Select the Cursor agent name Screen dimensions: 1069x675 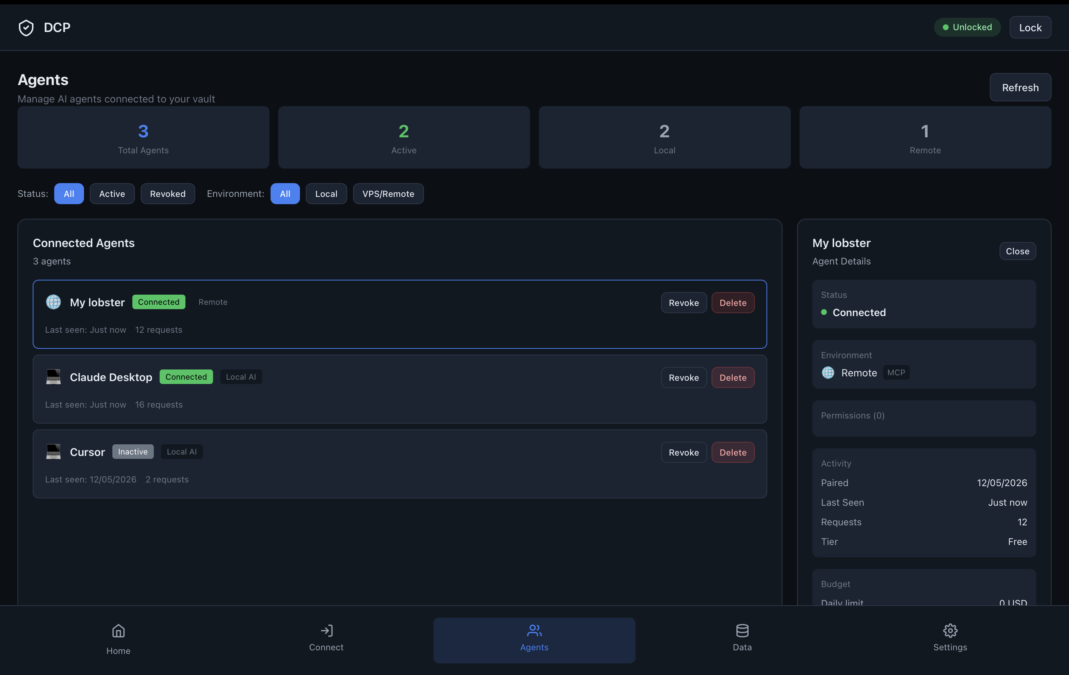tap(88, 452)
